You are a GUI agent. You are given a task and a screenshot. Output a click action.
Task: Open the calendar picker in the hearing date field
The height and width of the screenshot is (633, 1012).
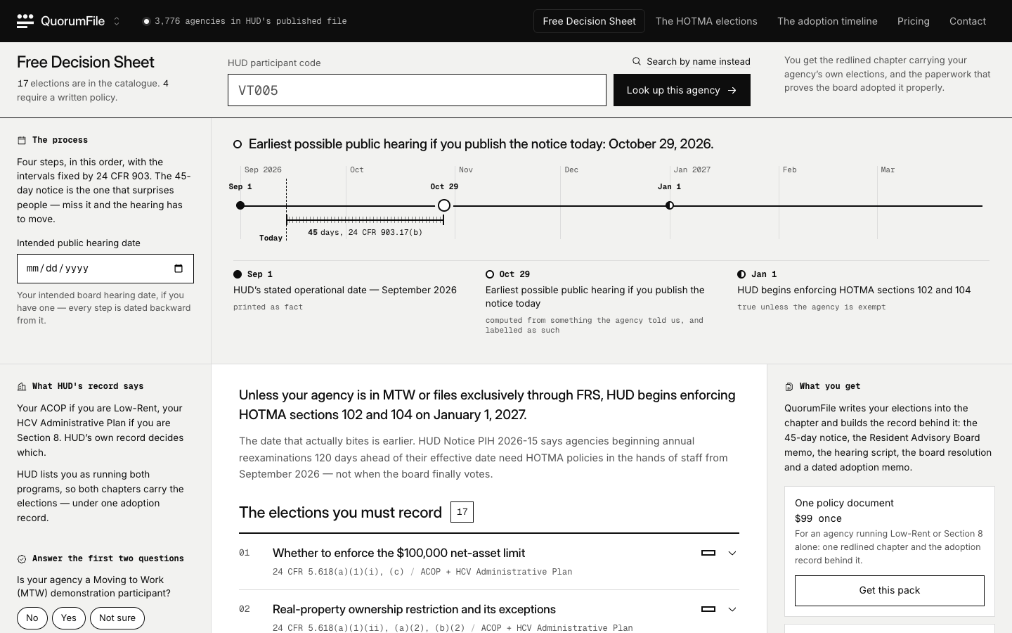[x=179, y=268]
